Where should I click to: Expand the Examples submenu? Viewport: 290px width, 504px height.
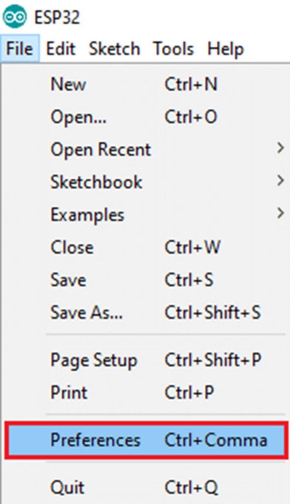point(145,215)
